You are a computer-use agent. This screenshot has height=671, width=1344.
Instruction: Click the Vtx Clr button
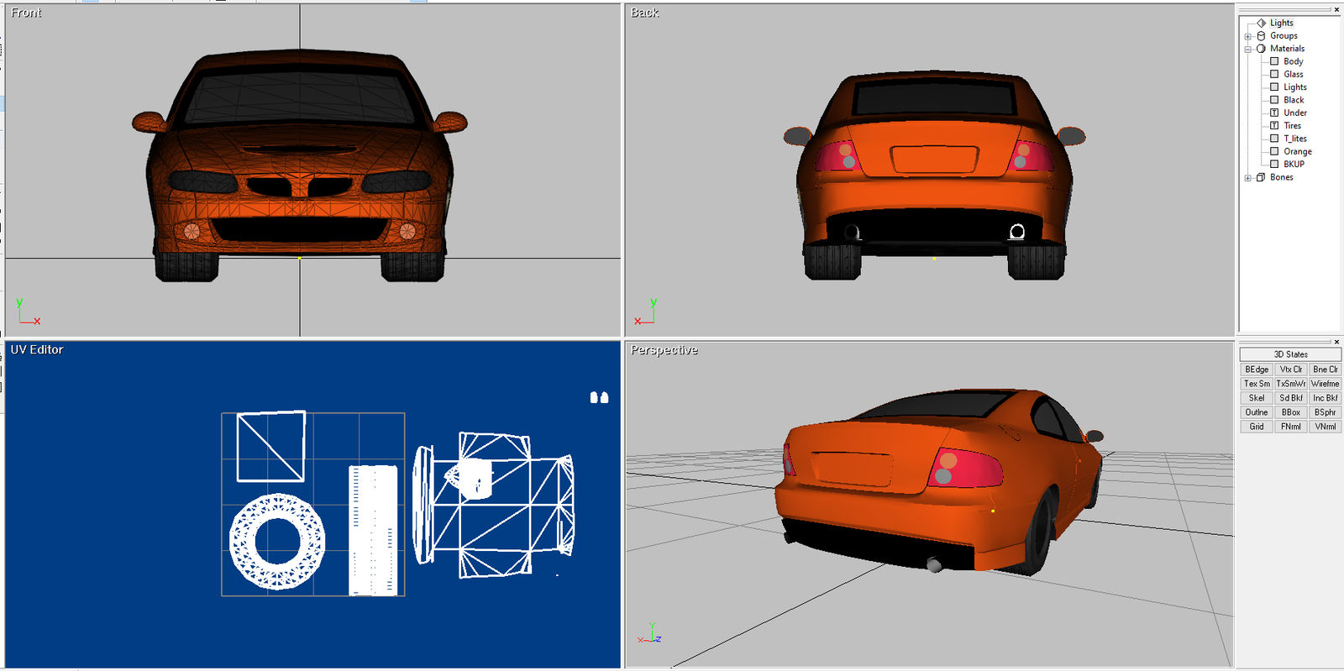tap(1291, 370)
